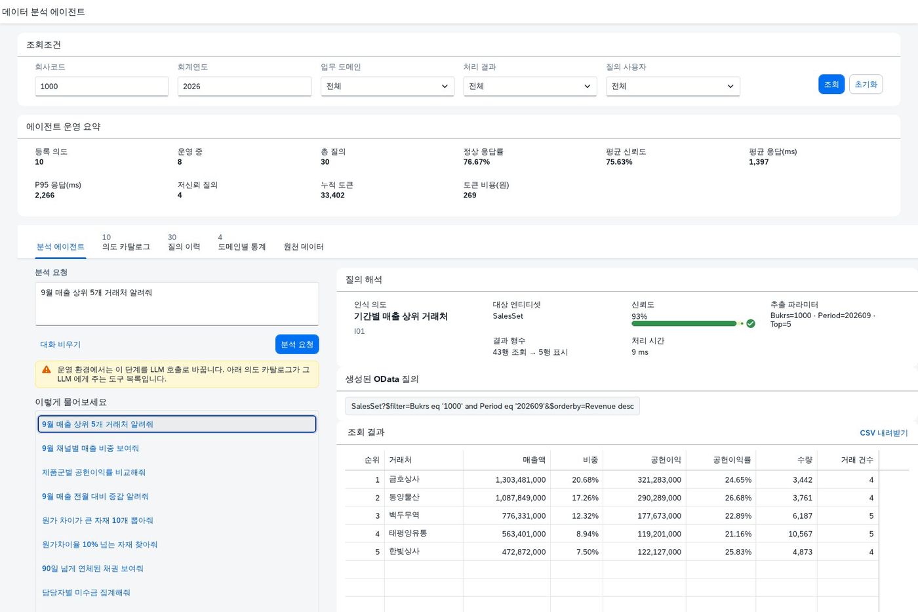Click the 분석 요청 text area
This screenshot has height=612, width=918.
(177, 304)
